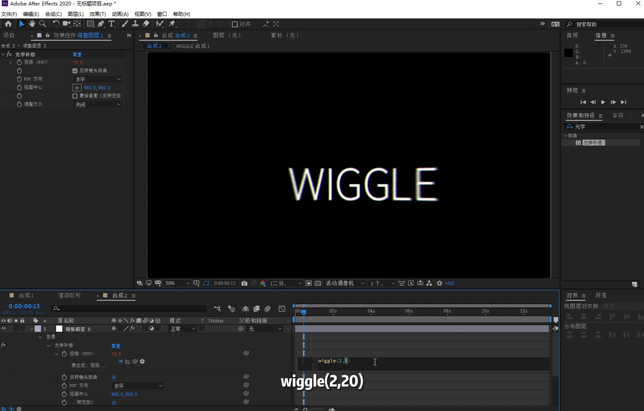Open the 效果(T) menu

click(97, 14)
